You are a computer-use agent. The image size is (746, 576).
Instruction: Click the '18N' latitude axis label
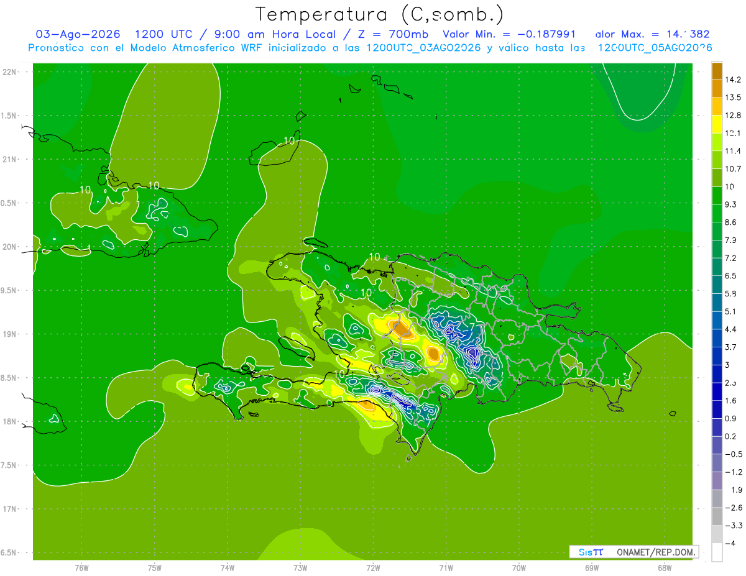coord(10,421)
